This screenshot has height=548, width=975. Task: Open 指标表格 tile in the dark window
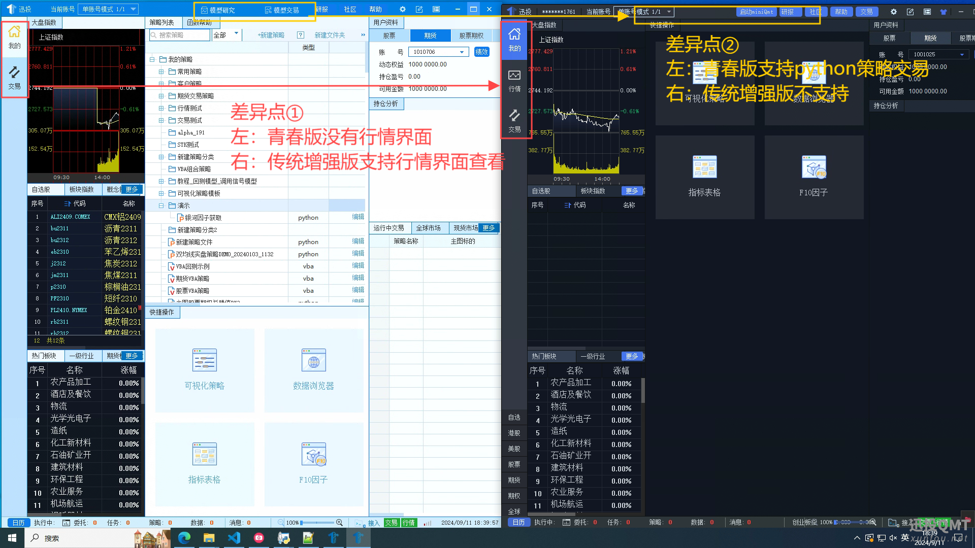pyautogui.click(x=704, y=176)
